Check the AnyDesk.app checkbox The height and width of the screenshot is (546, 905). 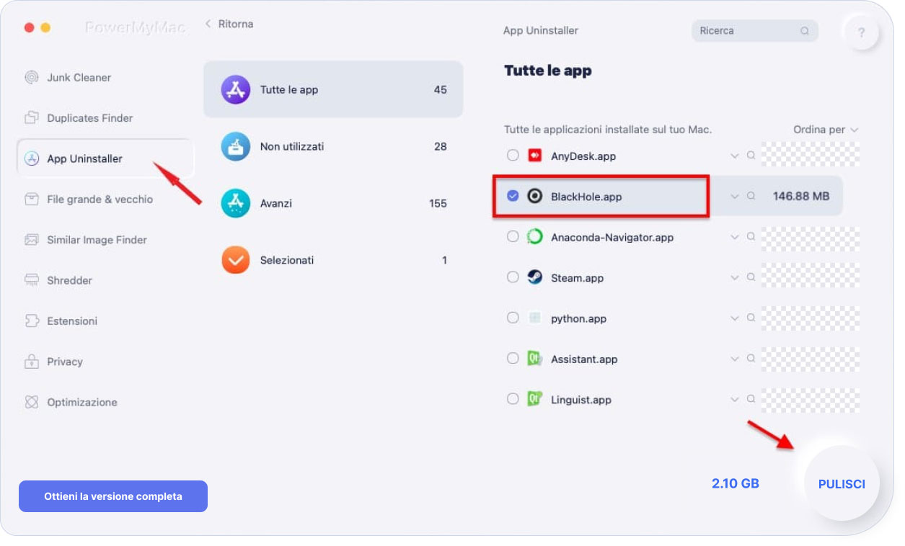[x=513, y=156]
